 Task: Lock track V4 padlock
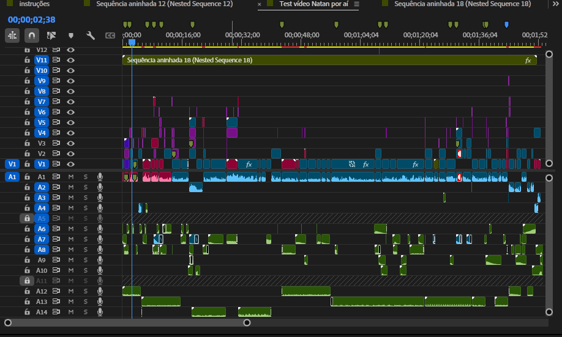[x=27, y=133]
